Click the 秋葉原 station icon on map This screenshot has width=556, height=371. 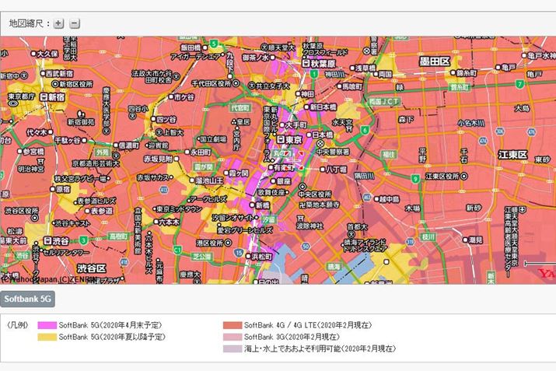[x=306, y=64]
